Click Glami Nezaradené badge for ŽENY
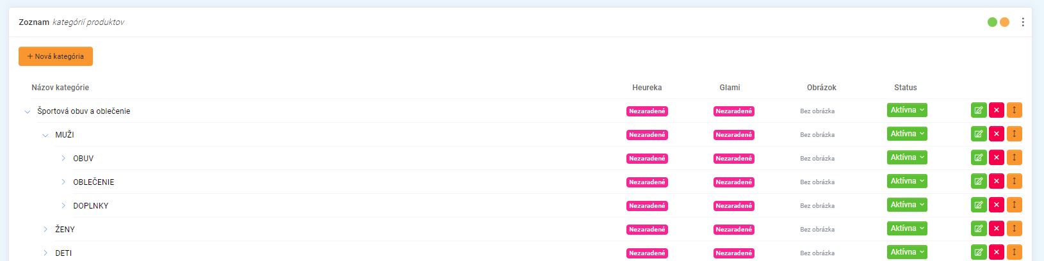This screenshot has height=261, width=1044. [x=733, y=230]
